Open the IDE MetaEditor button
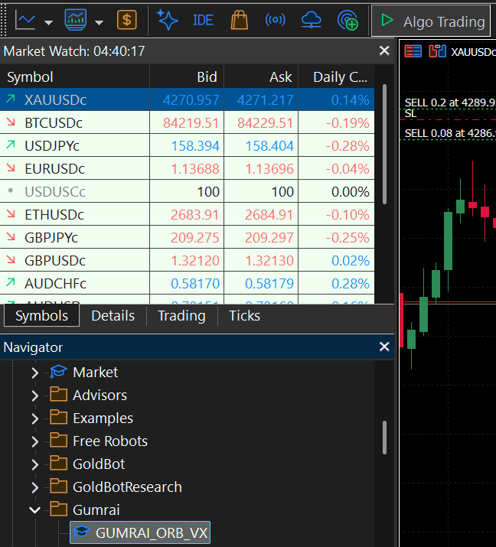This screenshot has height=547, width=496. tap(203, 20)
